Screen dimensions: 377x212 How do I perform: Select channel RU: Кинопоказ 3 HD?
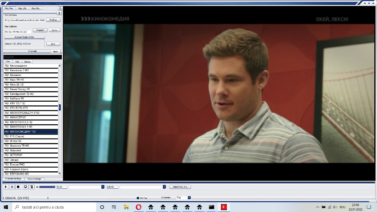pyautogui.click(x=31, y=70)
